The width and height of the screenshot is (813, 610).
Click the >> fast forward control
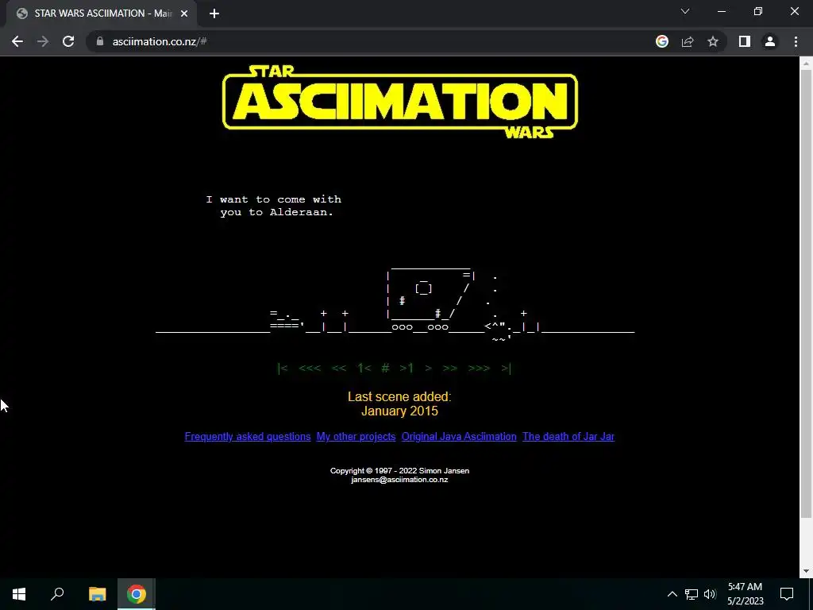[450, 369]
